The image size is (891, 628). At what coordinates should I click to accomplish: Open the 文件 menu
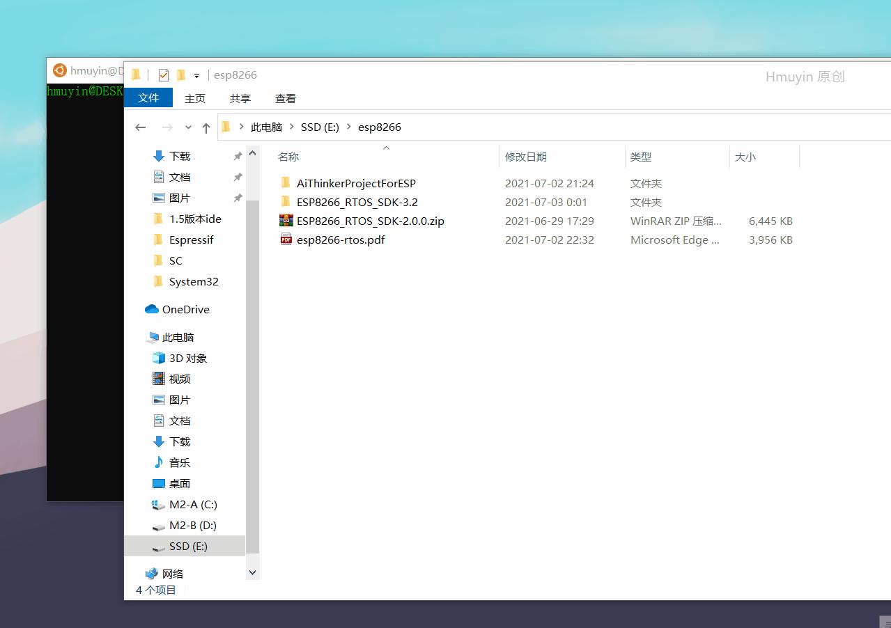[x=148, y=97]
